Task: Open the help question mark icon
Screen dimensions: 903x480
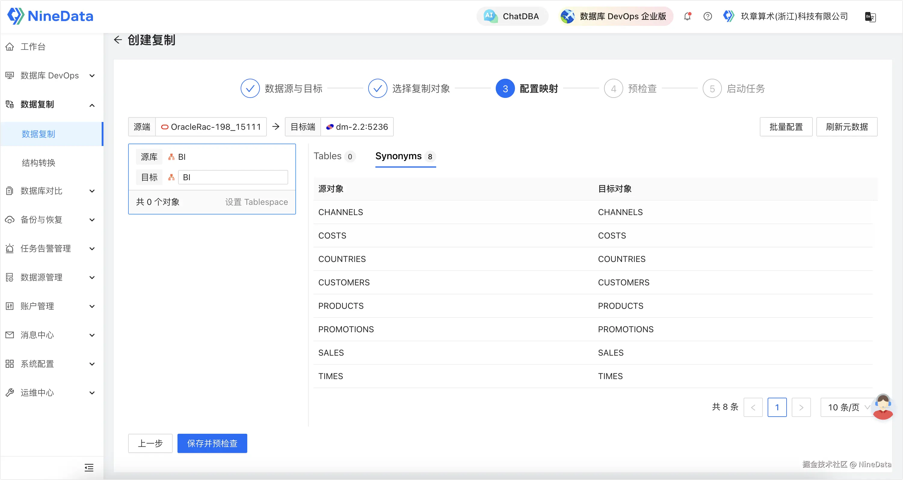Action: click(707, 17)
